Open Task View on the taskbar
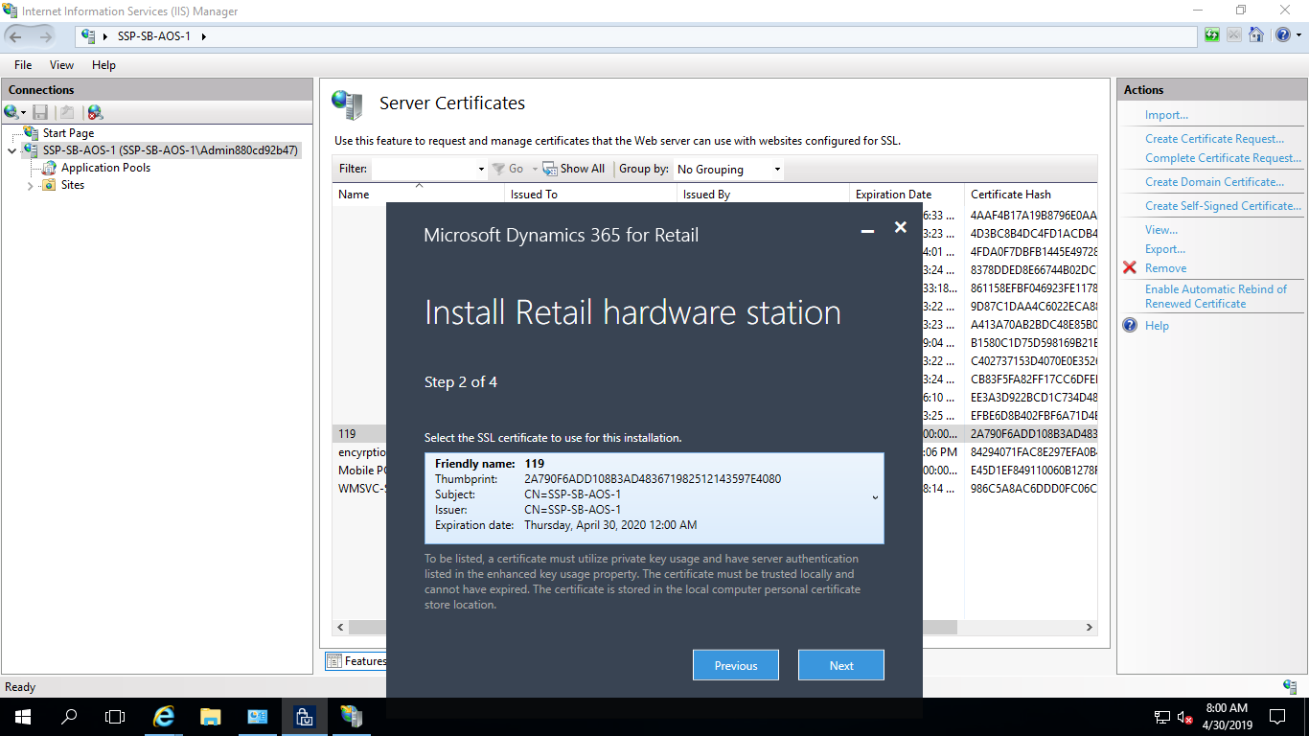The width and height of the screenshot is (1309, 736). (x=115, y=717)
